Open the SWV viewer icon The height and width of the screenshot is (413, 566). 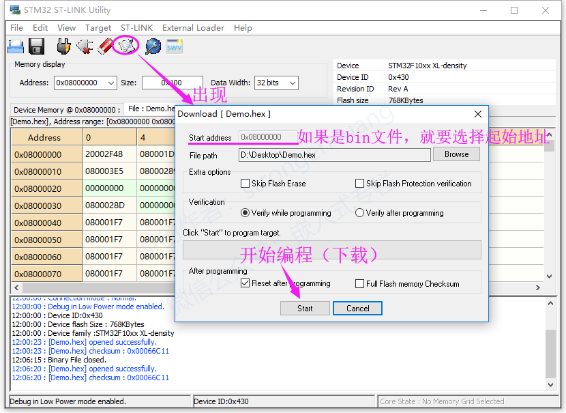(175, 46)
